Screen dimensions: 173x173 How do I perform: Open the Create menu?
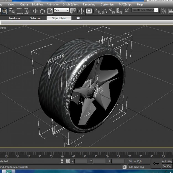click(24, 4)
